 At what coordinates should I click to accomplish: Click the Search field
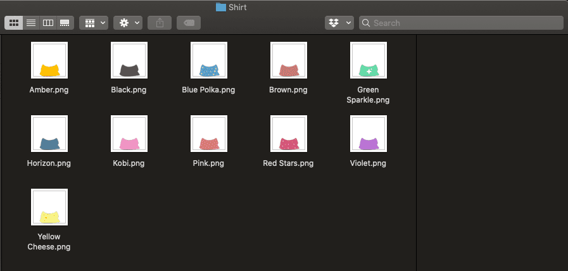(x=461, y=23)
